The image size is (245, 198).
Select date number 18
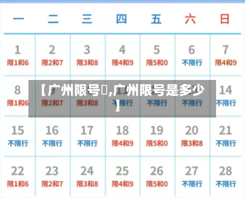point(122,130)
